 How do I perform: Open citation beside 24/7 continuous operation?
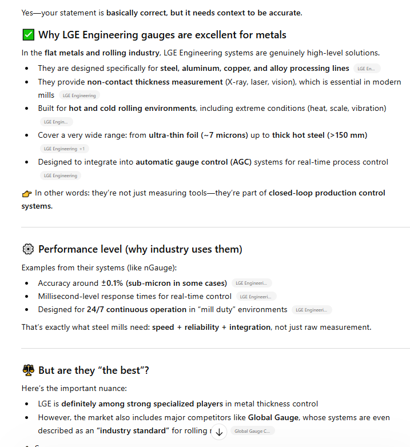point(312,310)
